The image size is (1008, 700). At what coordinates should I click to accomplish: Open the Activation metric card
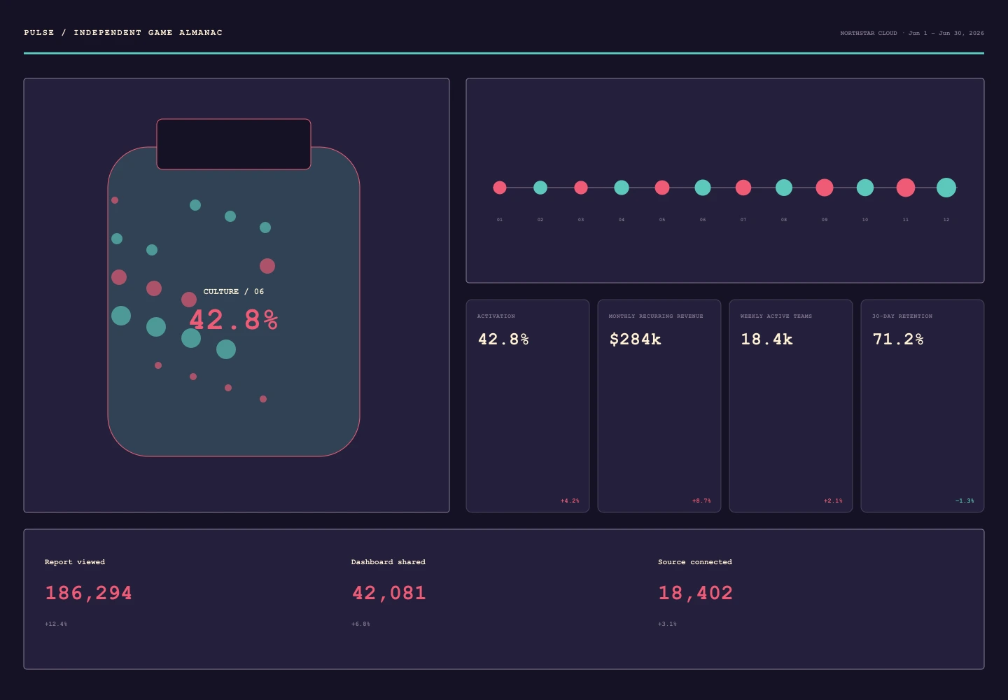pyautogui.click(x=528, y=406)
